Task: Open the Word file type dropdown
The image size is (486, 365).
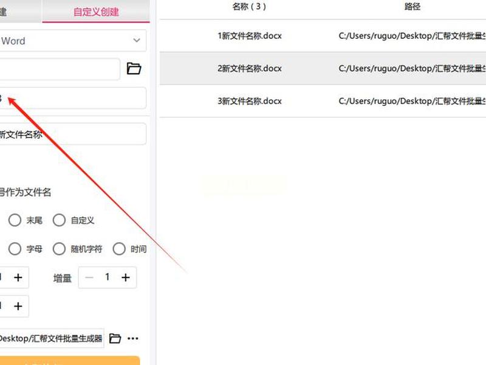Action: [x=73, y=41]
